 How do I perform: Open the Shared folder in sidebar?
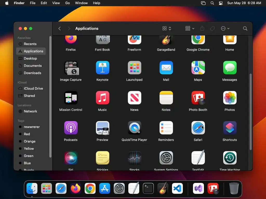(x=31, y=96)
